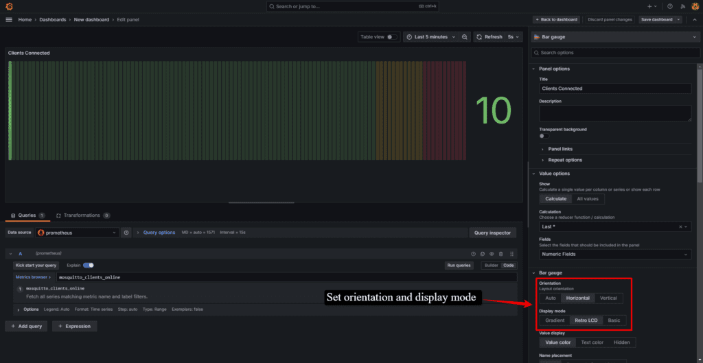This screenshot has height=363, width=703.
Task: Collapse options pane with the up chevron icon
Action: tap(695, 20)
